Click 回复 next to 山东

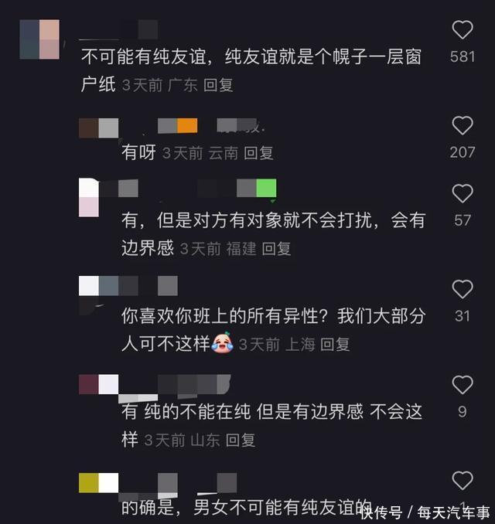[x=240, y=440]
